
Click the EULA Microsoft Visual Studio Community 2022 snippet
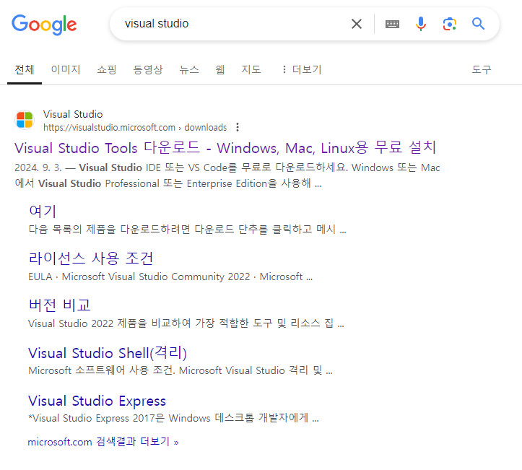170,277
